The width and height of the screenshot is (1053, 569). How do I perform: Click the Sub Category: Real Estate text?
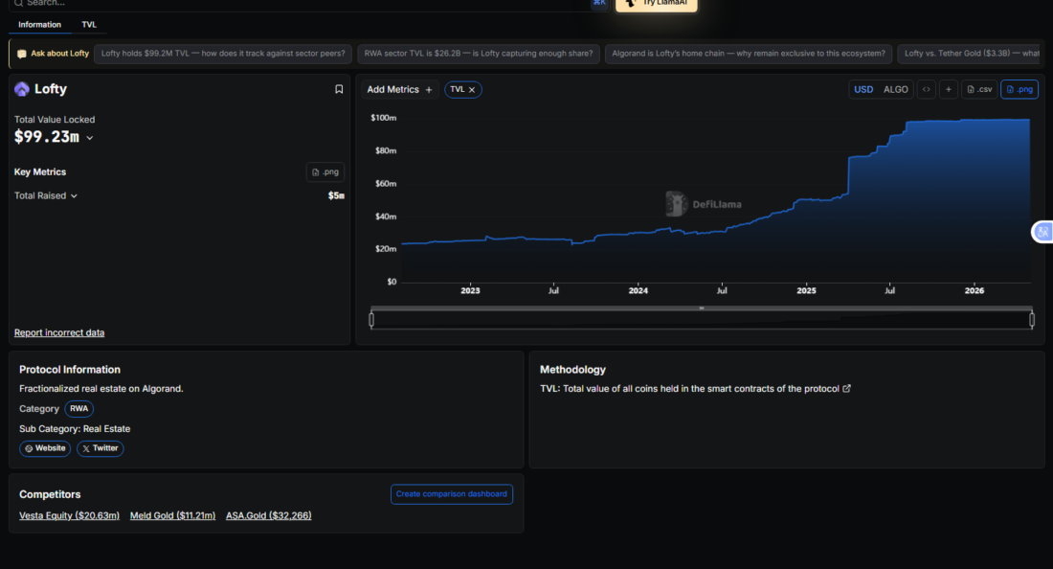tap(75, 428)
